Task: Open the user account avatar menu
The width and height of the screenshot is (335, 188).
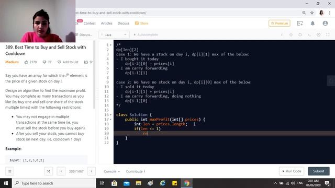Action: point(325,23)
